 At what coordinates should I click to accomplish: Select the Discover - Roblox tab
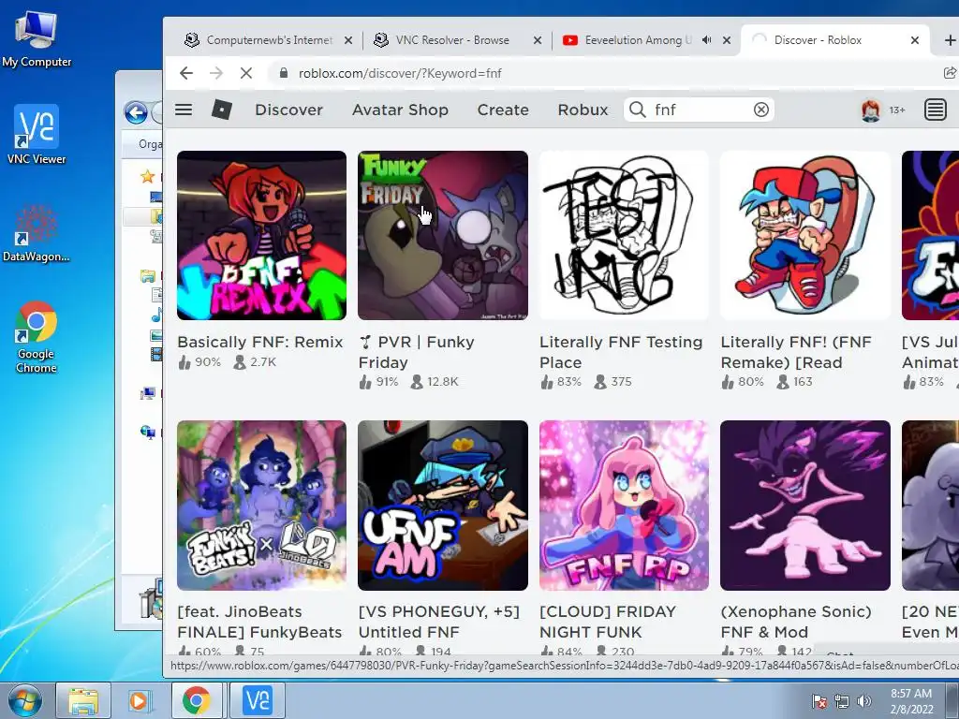tap(818, 39)
